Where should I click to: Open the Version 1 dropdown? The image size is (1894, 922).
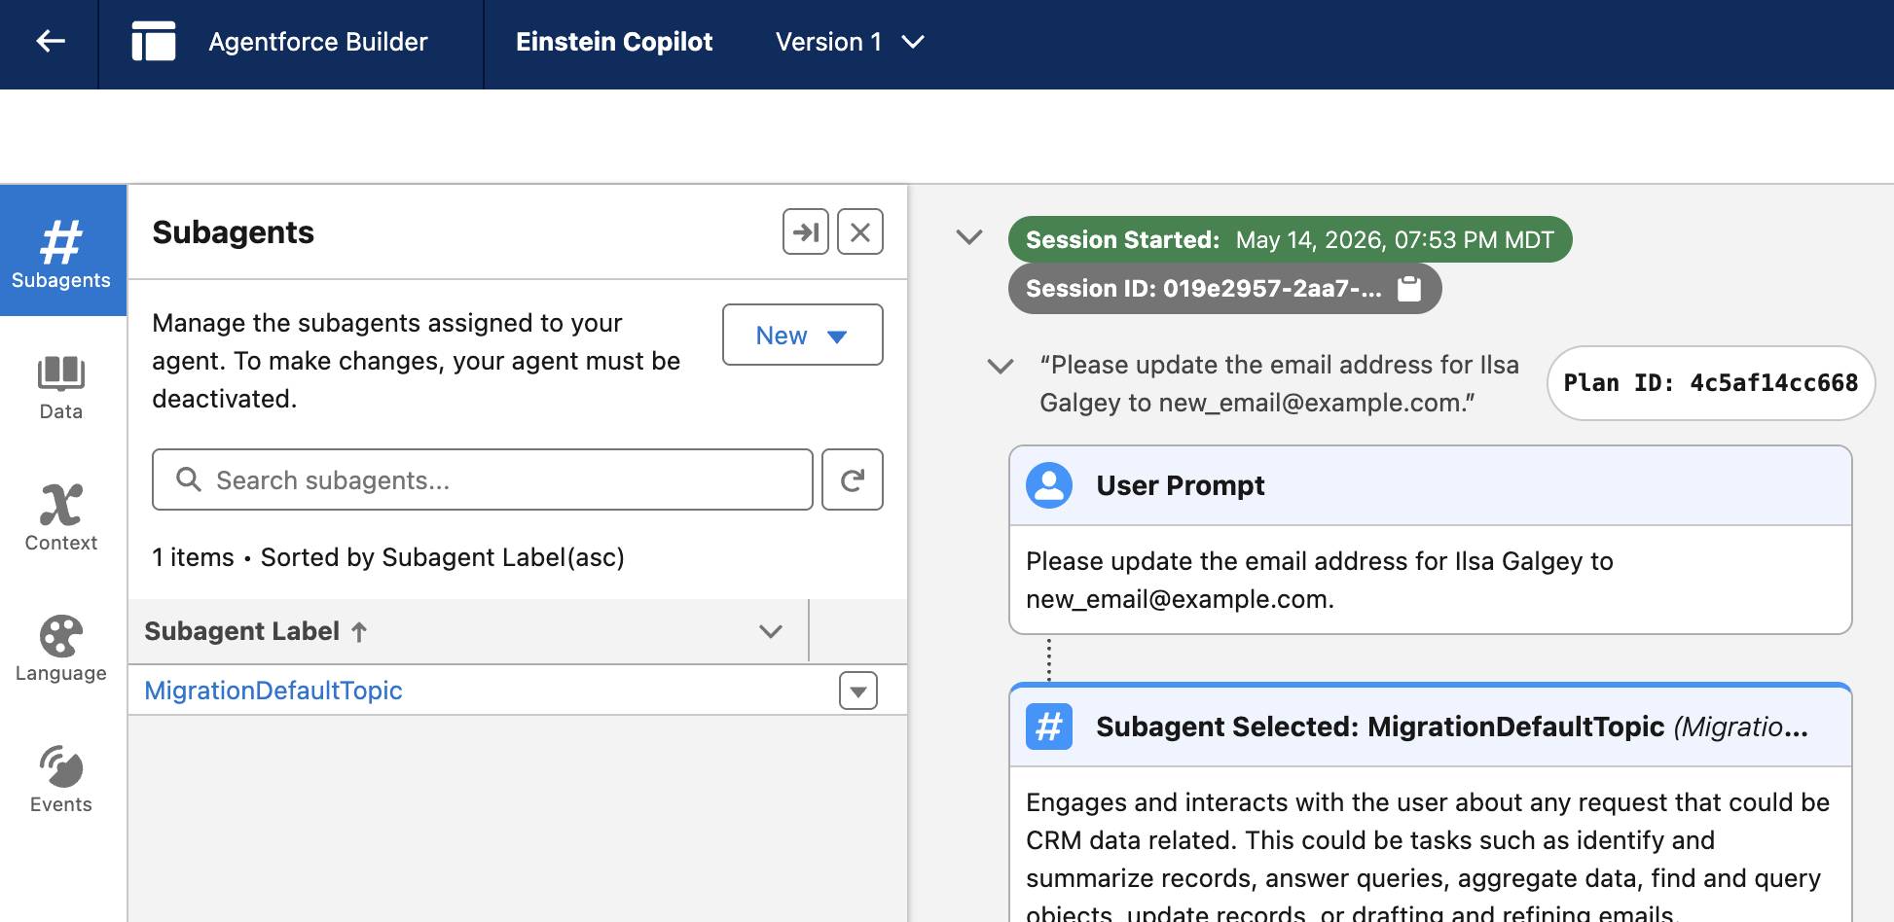pyautogui.click(x=849, y=42)
